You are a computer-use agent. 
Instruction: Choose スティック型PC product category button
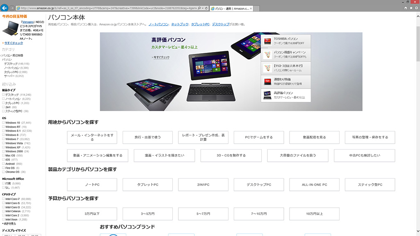click(x=370, y=185)
